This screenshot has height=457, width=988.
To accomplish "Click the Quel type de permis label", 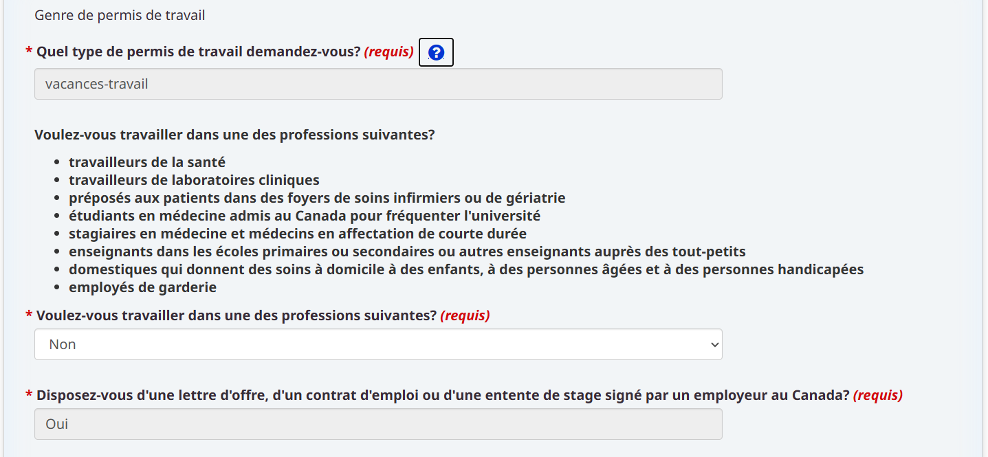I will [198, 52].
